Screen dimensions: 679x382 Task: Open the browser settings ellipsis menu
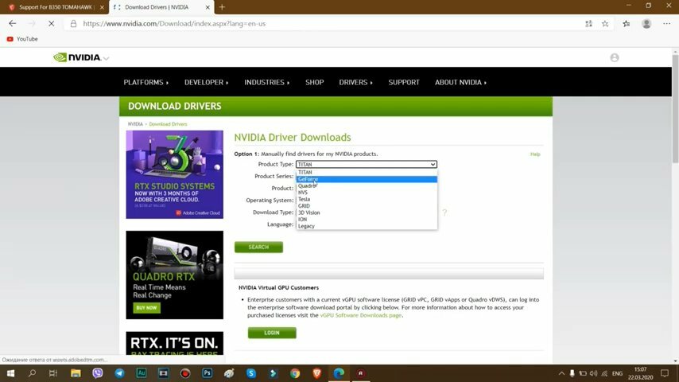(x=666, y=24)
